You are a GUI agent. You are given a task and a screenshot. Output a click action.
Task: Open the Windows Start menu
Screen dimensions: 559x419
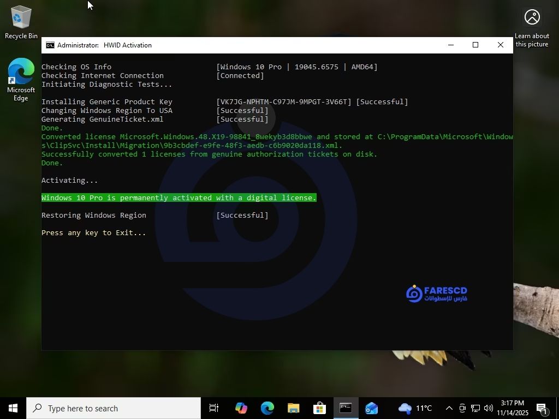tap(13, 408)
